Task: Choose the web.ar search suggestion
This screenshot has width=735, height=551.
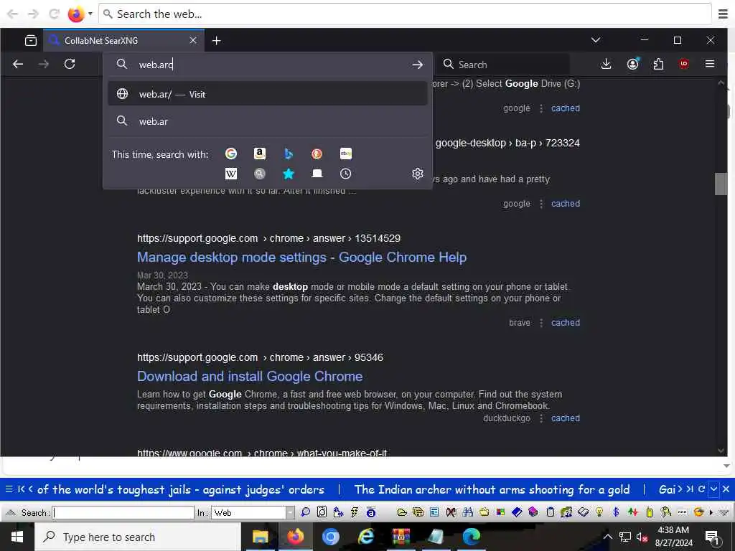Action: pos(267,121)
